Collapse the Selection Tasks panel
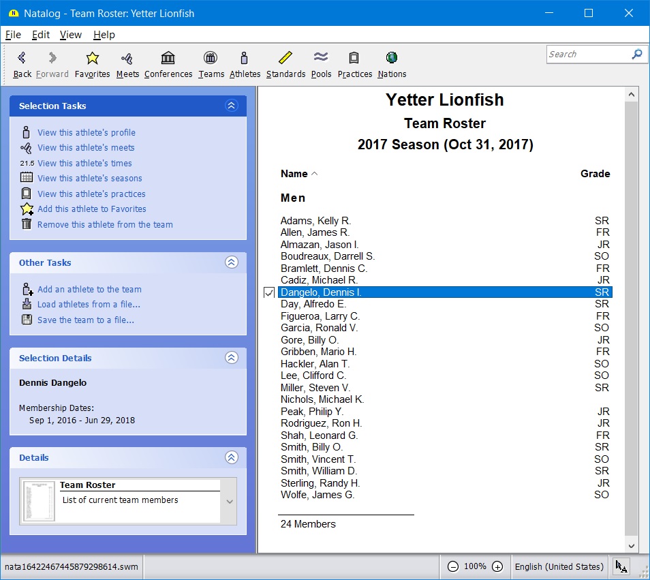This screenshot has width=650, height=580. [x=231, y=106]
